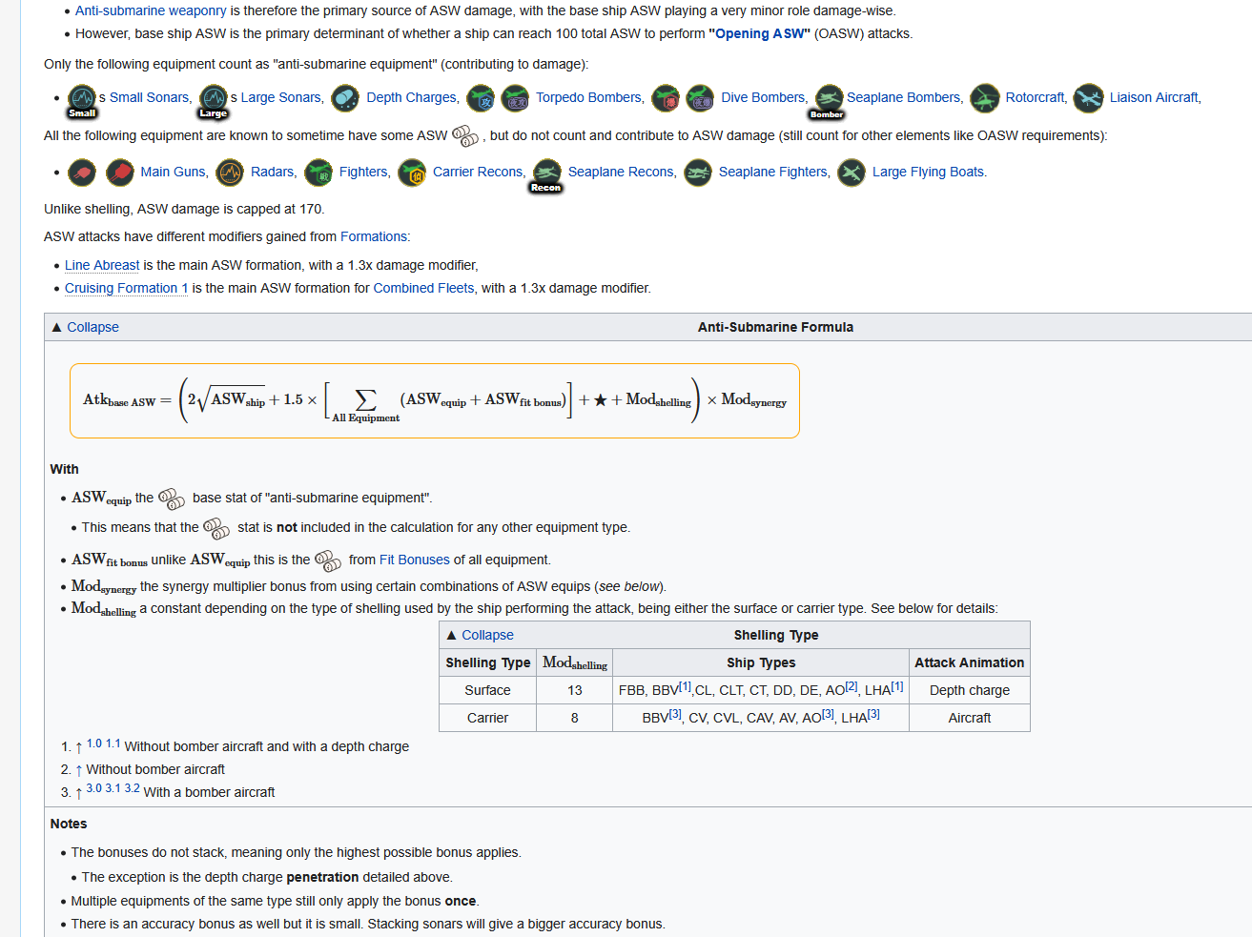Click the Seaplane Fighters equipment icon
The height and width of the screenshot is (937, 1252).
coord(698,172)
